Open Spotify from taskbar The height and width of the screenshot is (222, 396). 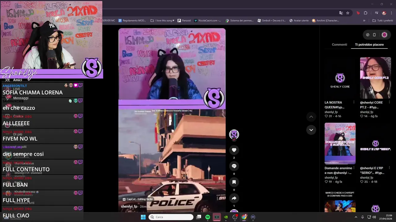tap(208, 217)
